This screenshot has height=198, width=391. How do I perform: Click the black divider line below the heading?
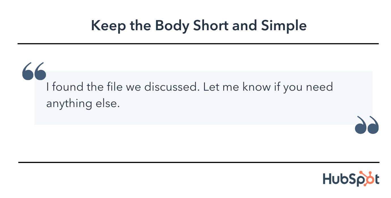pyautogui.click(x=198, y=44)
